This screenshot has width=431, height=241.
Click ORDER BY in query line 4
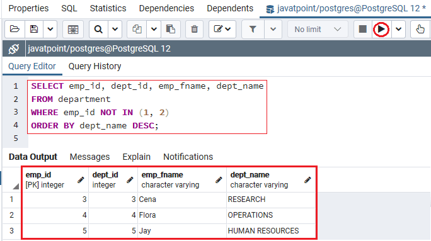[53, 125]
